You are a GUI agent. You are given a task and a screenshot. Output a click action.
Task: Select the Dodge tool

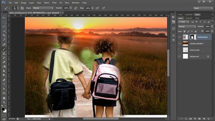[4, 75]
